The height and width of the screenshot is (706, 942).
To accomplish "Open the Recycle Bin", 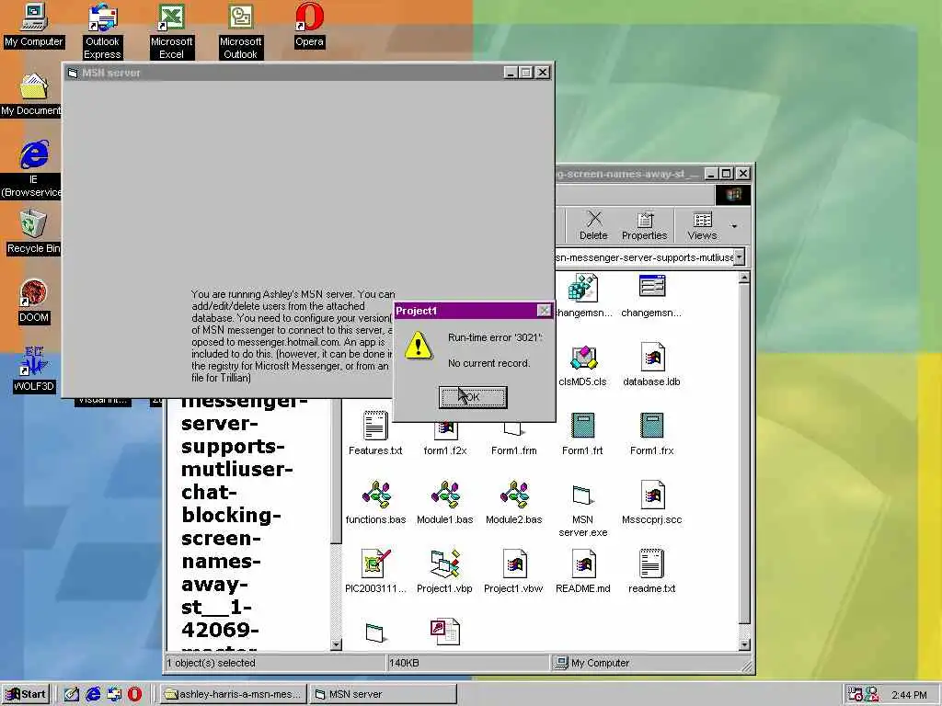I will 33,233.
